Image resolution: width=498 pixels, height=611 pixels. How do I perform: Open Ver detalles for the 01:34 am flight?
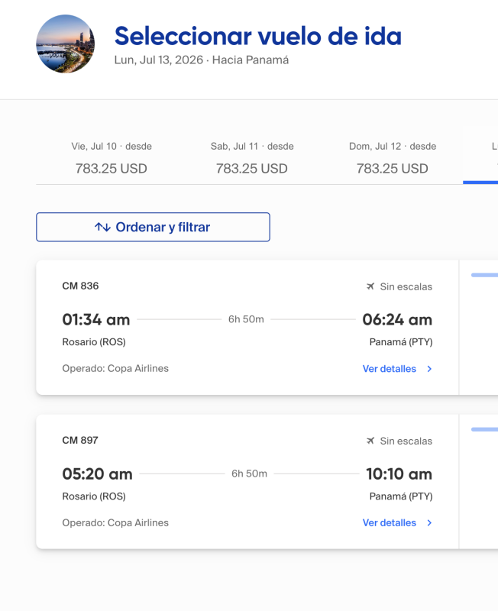(390, 369)
